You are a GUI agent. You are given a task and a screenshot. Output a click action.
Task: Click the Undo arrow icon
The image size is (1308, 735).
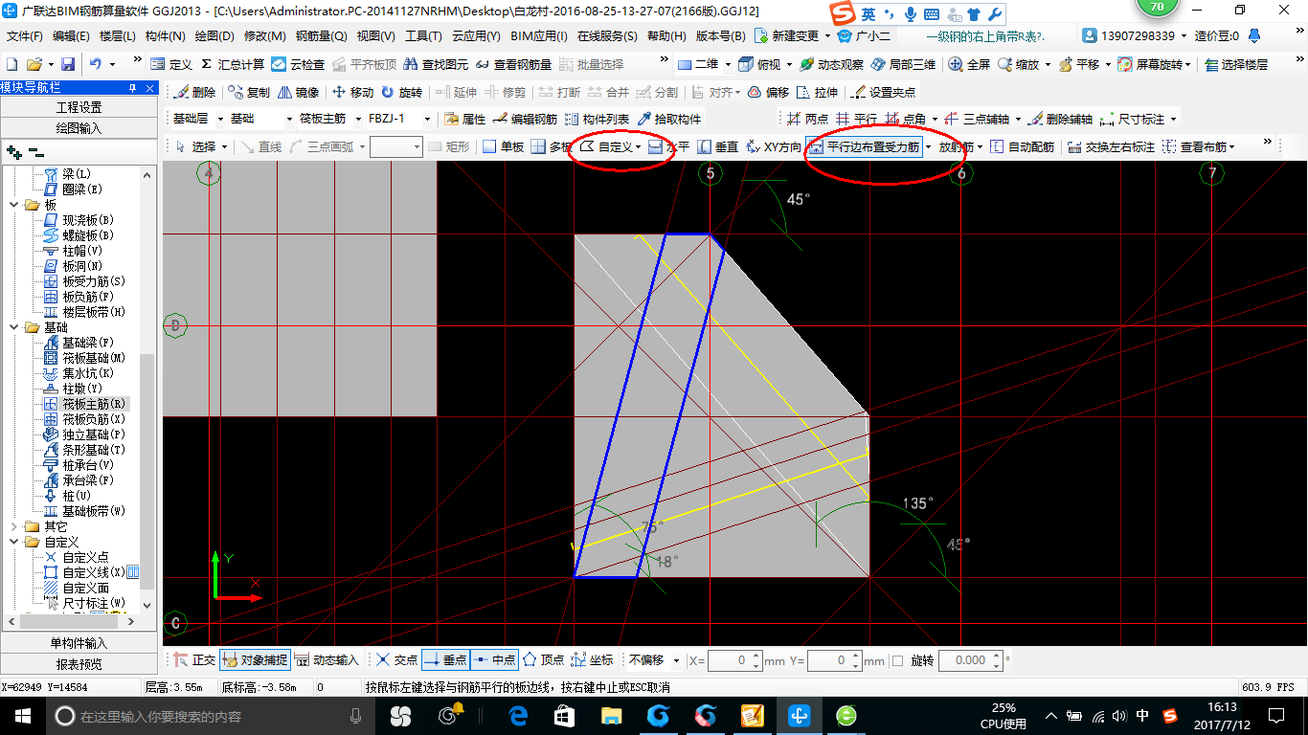pyautogui.click(x=96, y=64)
